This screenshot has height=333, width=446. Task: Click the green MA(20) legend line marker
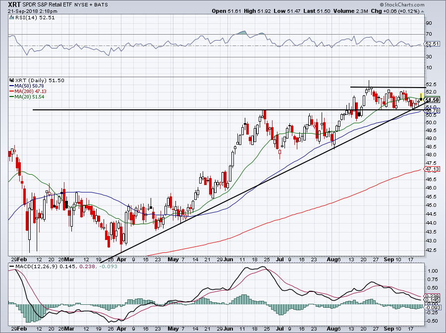click(x=12, y=96)
